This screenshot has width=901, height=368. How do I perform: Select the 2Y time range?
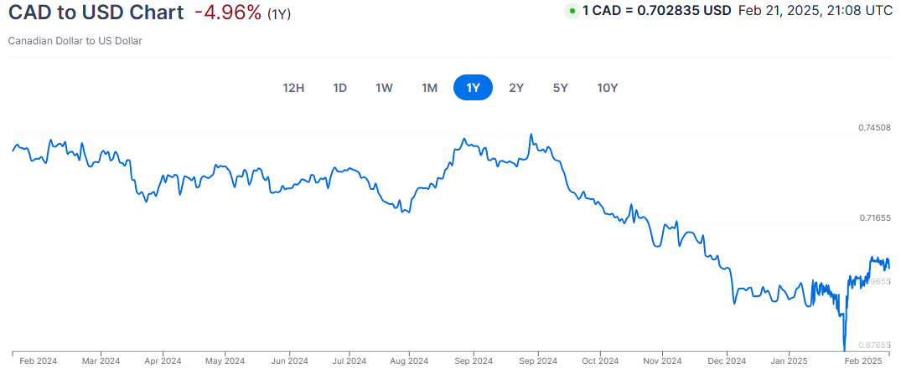pyautogui.click(x=516, y=88)
